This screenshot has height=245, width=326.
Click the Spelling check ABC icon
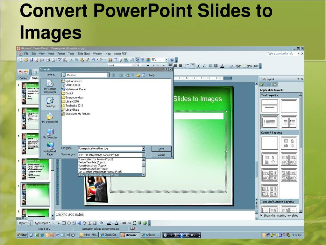pyautogui.click(x=60, y=60)
